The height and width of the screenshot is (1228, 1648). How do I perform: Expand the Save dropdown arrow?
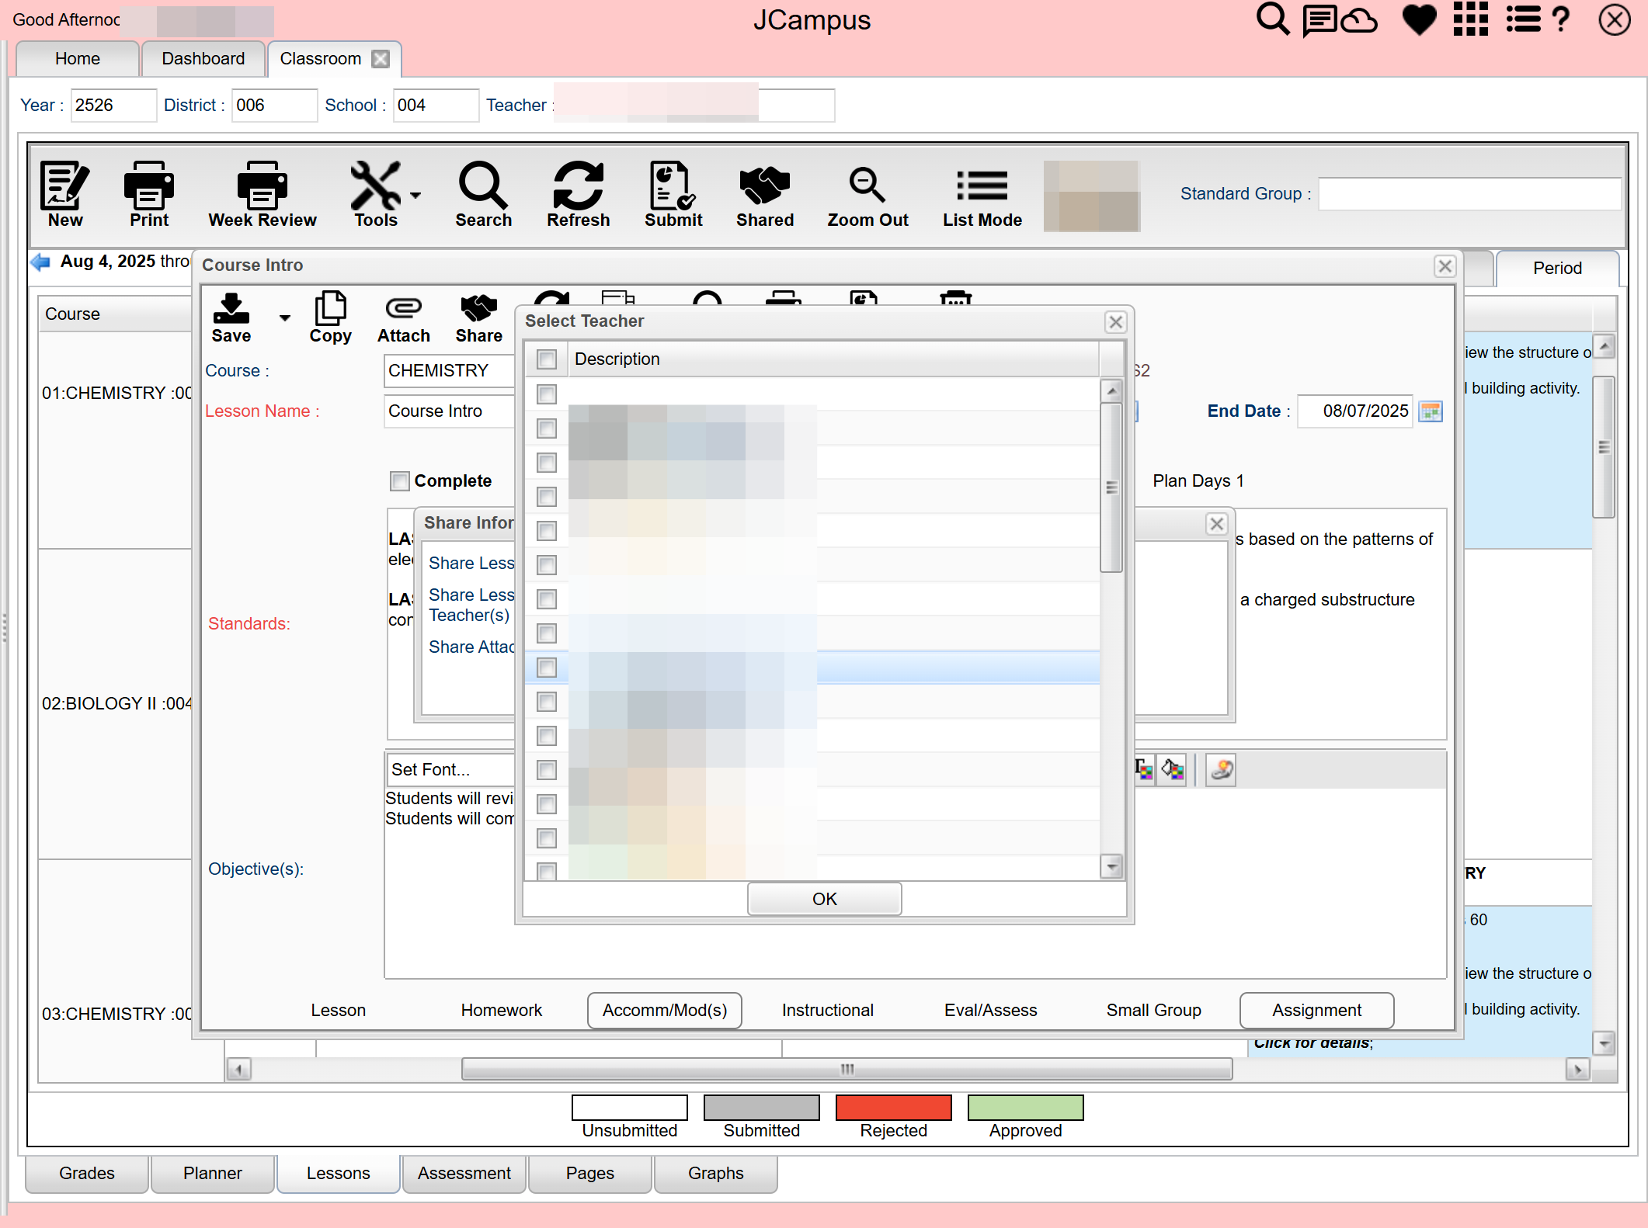(x=285, y=317)
